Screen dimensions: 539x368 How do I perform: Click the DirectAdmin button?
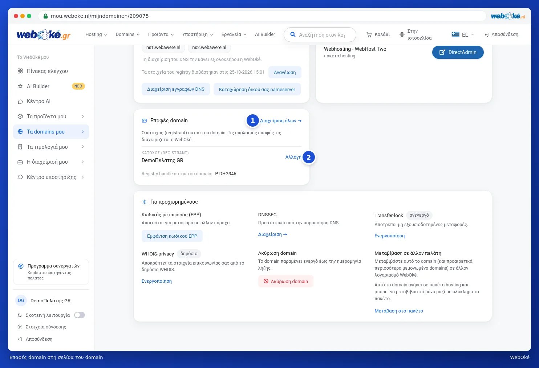[458, 52]
